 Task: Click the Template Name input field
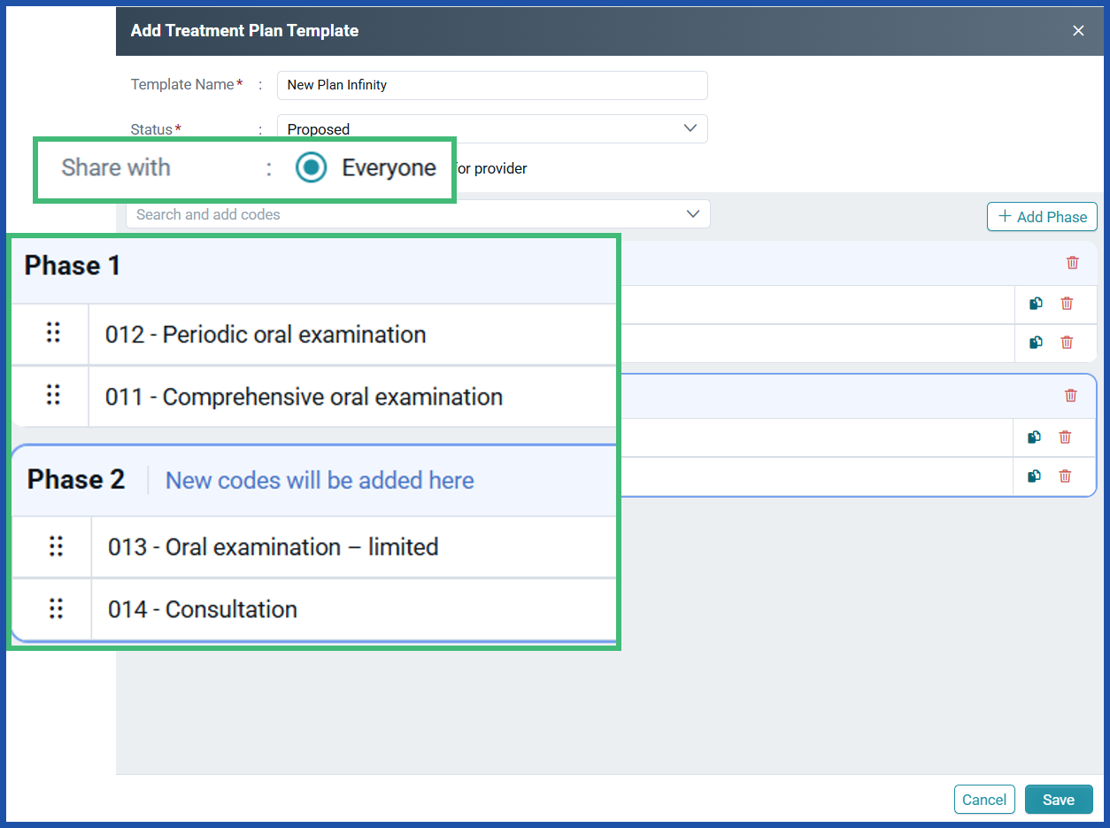point(492,85)
